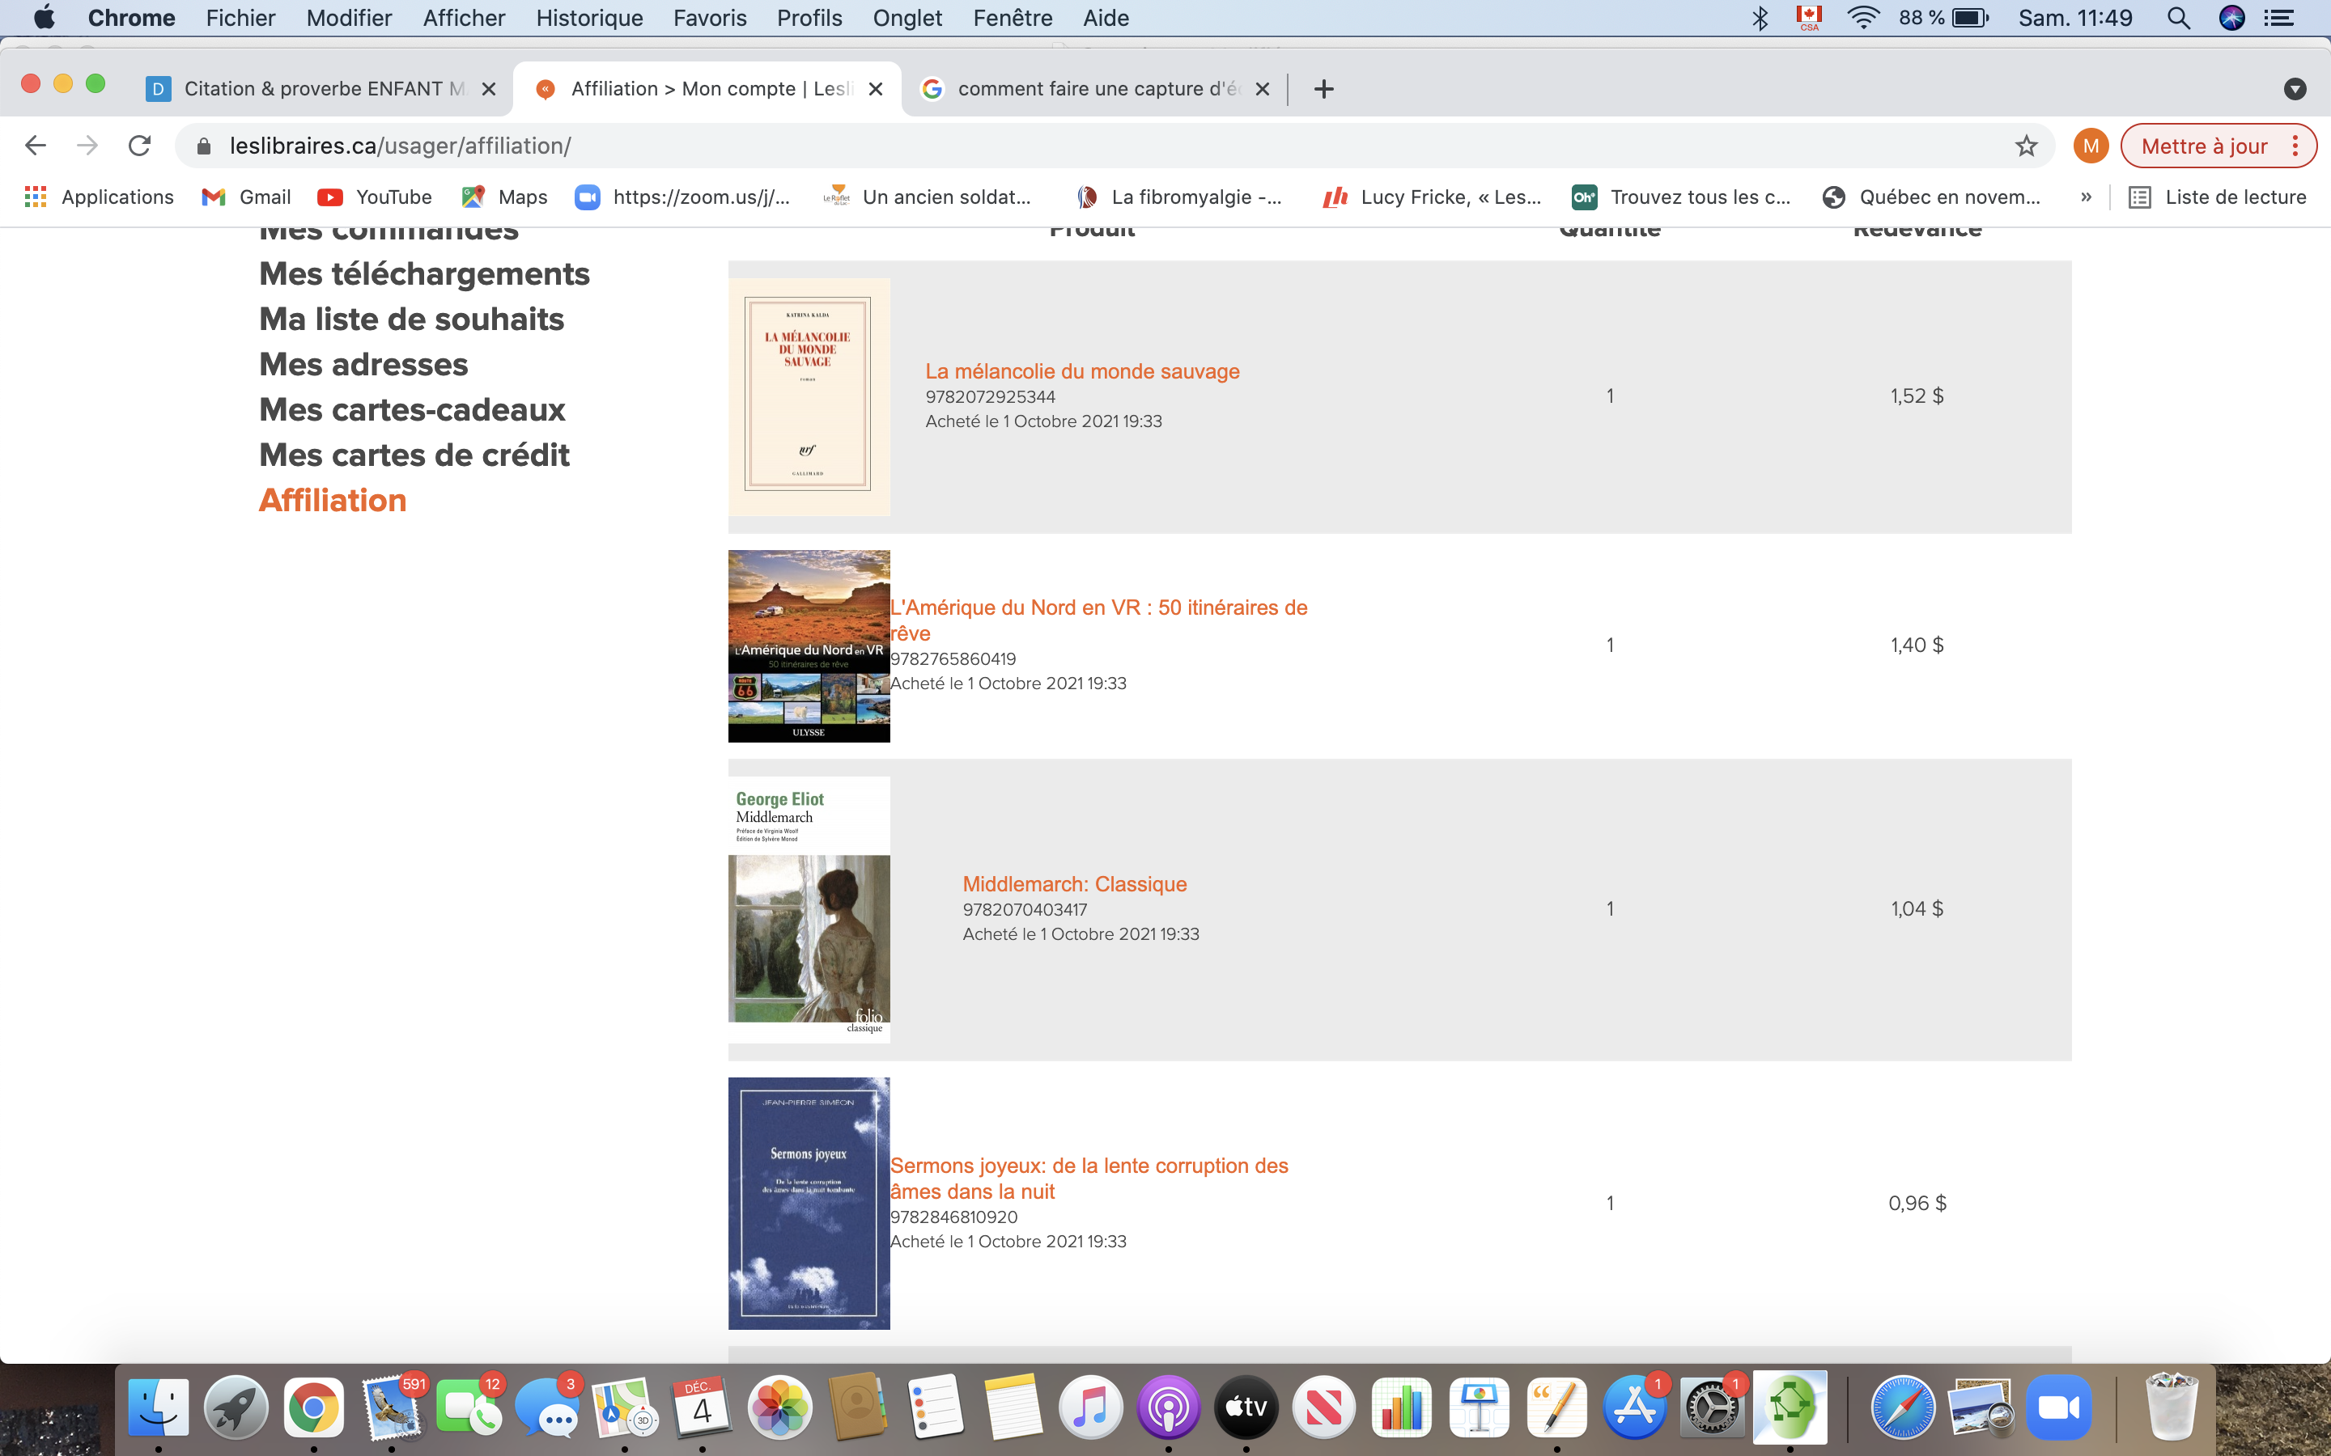This screenshot has width=2331, height=1456.
Task: Click the browser reload icon
Action: pos(140,146)
